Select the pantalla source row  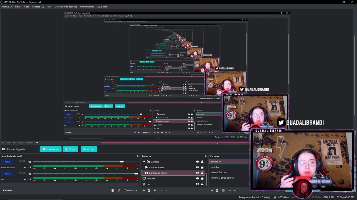click(173, 178)
